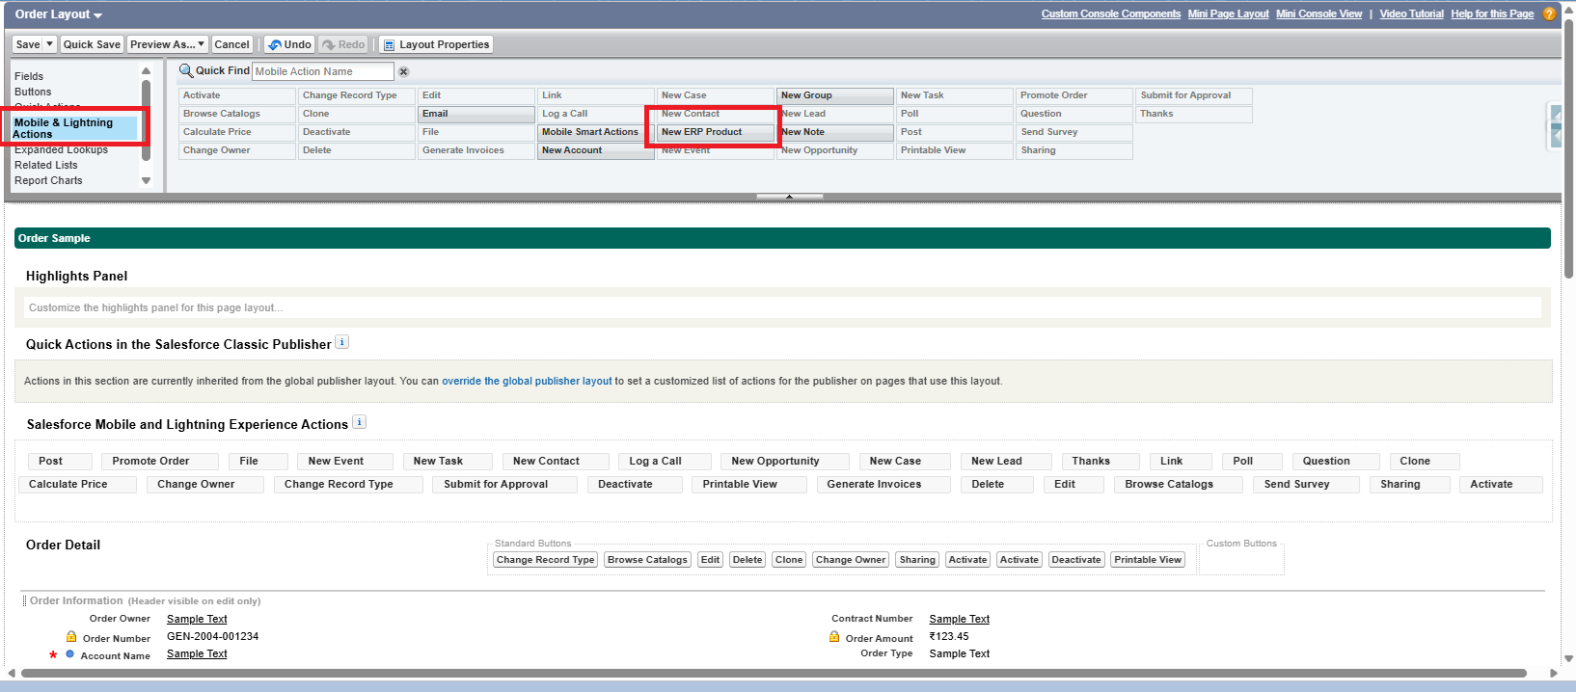Click Generate Invoices in Mobile and Lightning Experience Actions section
The image size is (1576, 692).
pyautogui.click(x=883, y=484)
